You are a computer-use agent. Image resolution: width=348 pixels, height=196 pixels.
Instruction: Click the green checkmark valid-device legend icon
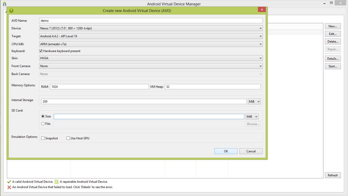pyautogui.click(x=9, y=182)
